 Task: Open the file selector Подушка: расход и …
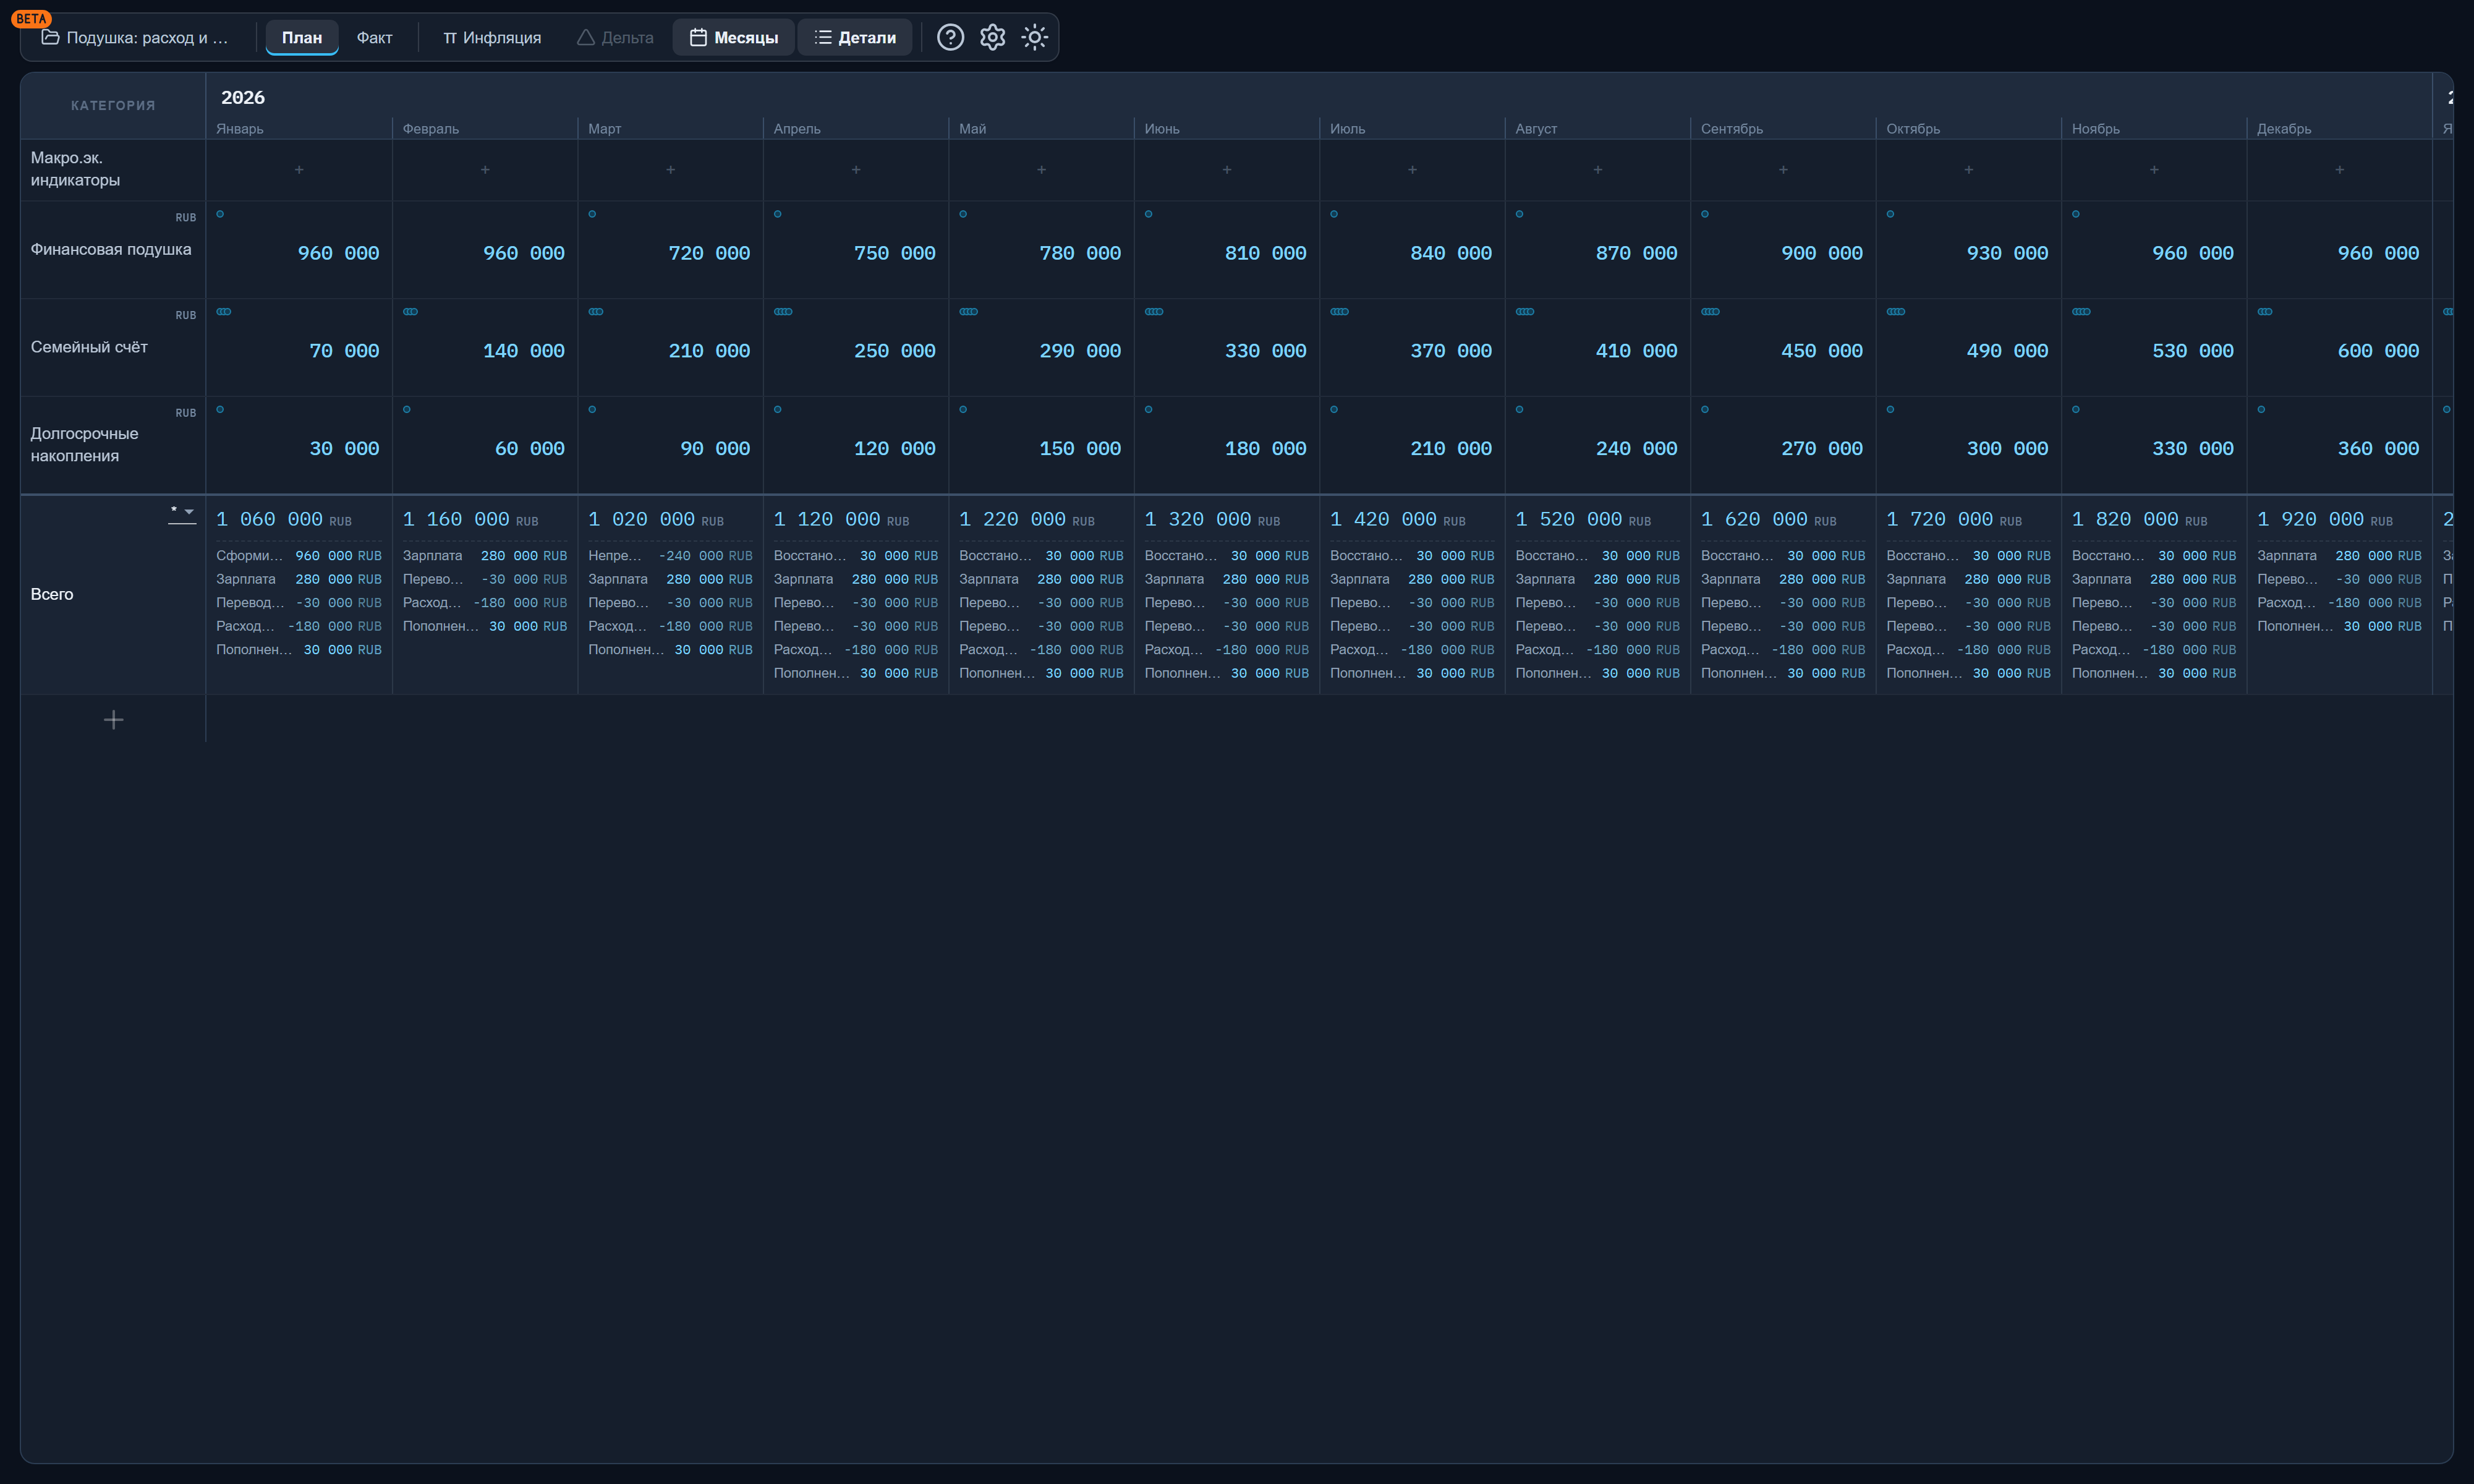pos(135,38)
